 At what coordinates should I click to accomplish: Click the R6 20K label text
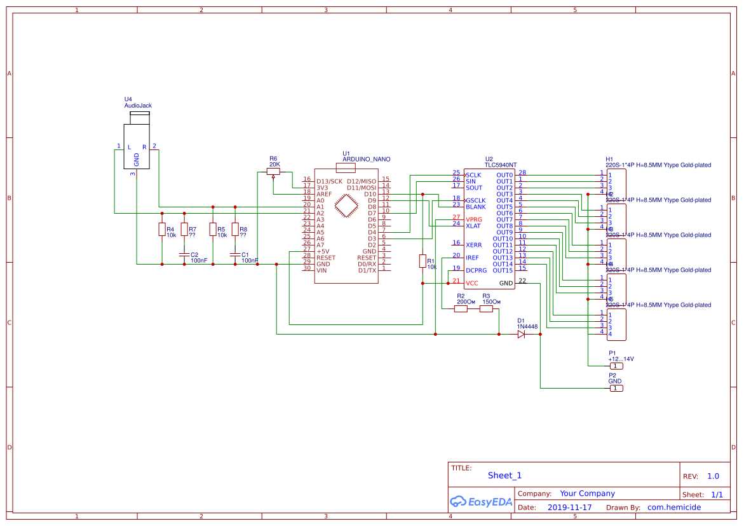point(274,162)
